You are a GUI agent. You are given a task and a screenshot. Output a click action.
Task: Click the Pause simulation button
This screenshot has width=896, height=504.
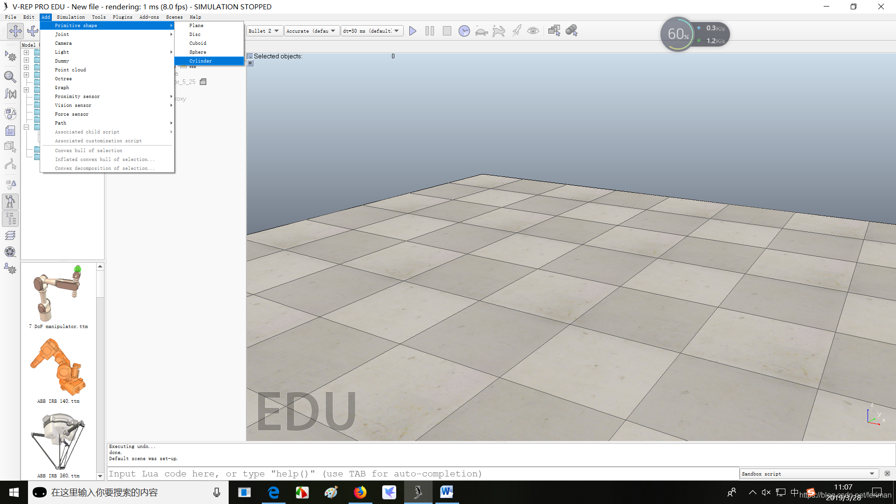tap(429, 30)
